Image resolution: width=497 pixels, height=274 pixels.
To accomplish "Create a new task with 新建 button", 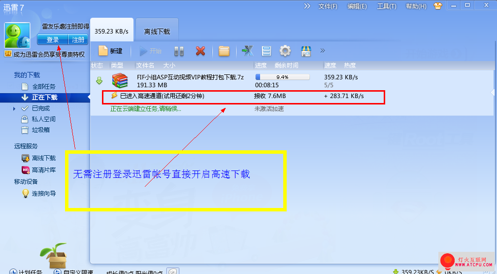I will pyautogui.click(x=110, y=51).
